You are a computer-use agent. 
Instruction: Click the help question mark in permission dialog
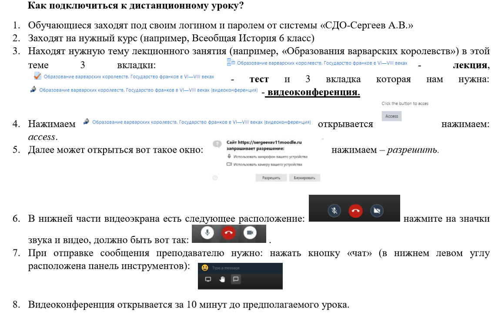(x=215, y=178)
